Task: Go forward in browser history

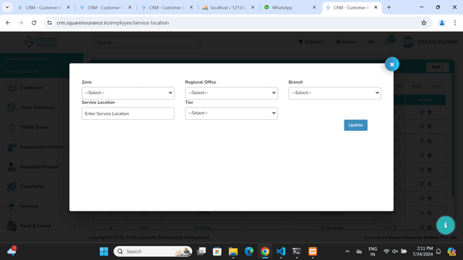Action: (21, 22)
